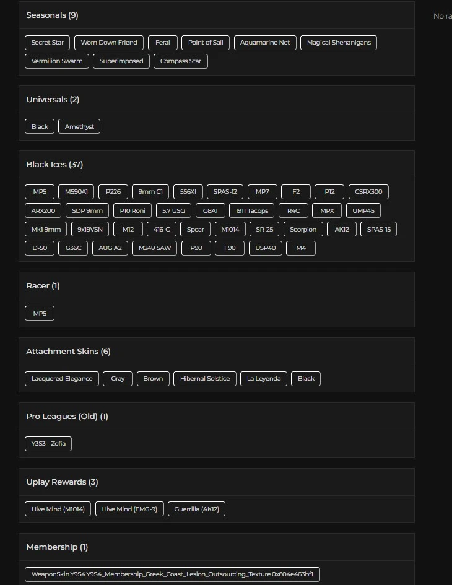This screenshot has width=452, height=585.
Task: Click the Hibernal Solstice tag
Action: pyautogui.click(x=205, y=379)
